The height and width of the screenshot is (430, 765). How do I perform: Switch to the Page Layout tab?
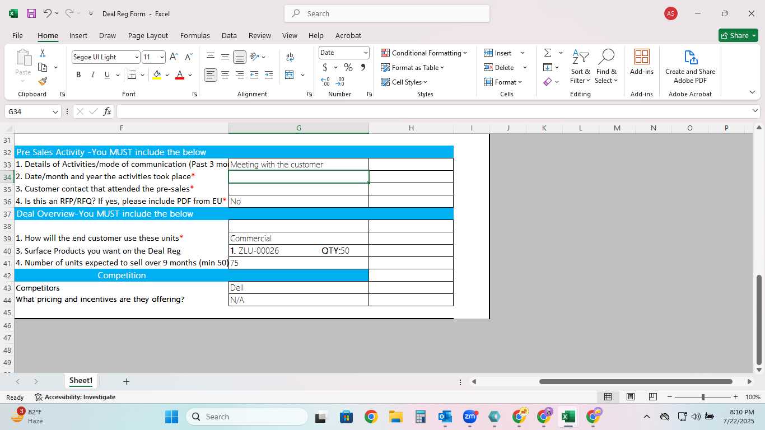pyautogui.click(x=148, y=35)
